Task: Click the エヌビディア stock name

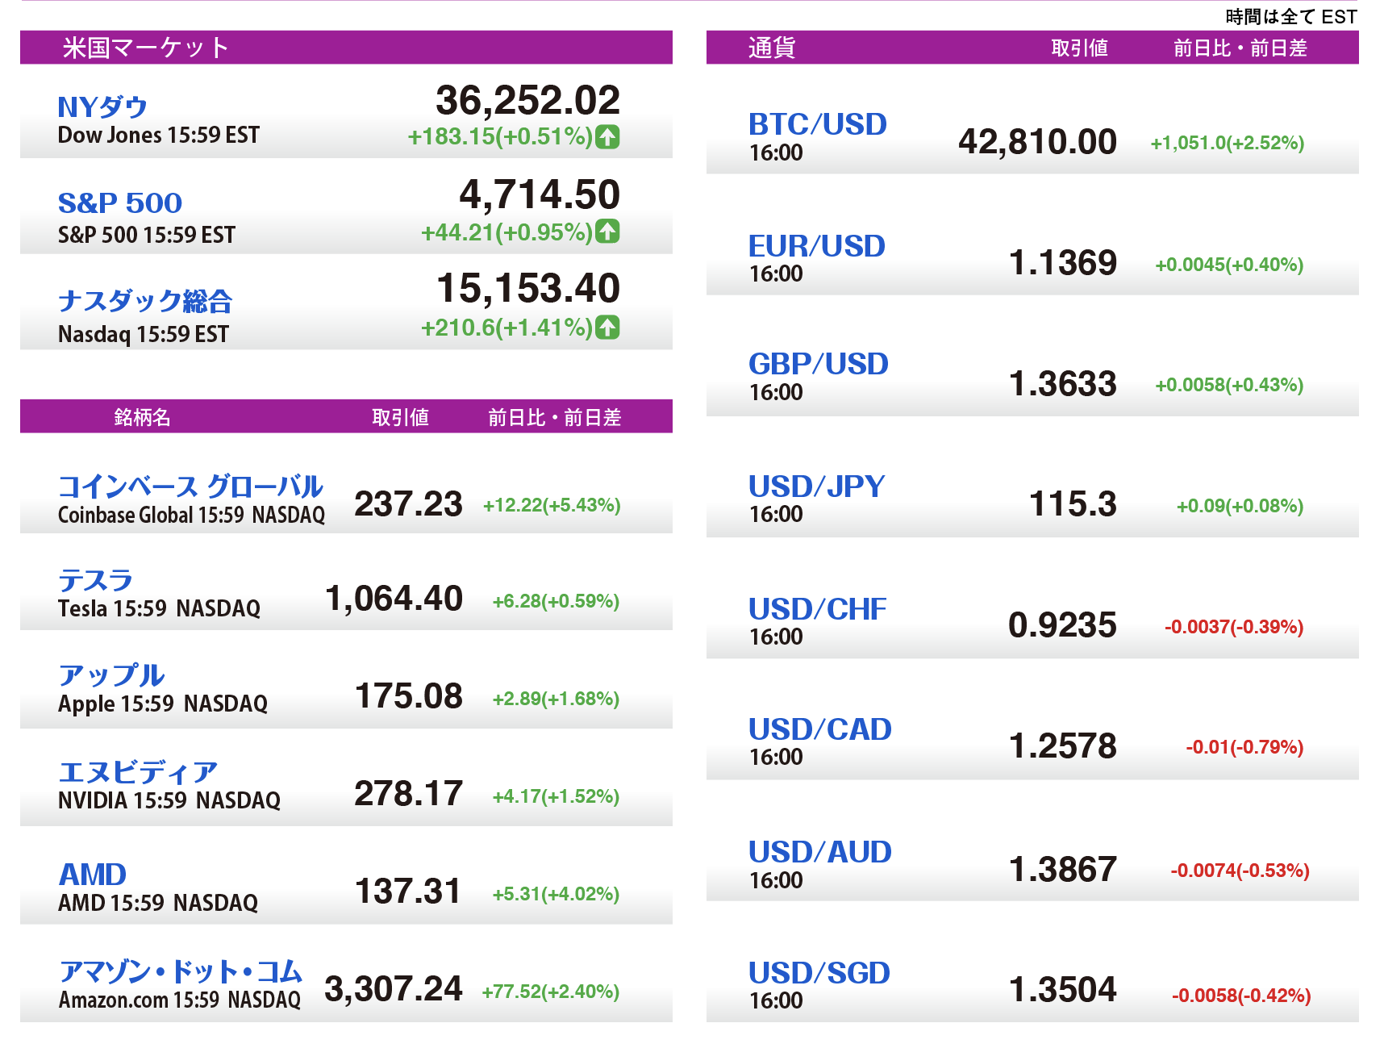Action: [x=138, y=772]
